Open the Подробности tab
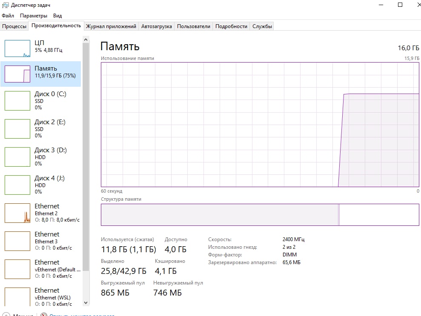 pyautogui.click(x=231, y=26)
